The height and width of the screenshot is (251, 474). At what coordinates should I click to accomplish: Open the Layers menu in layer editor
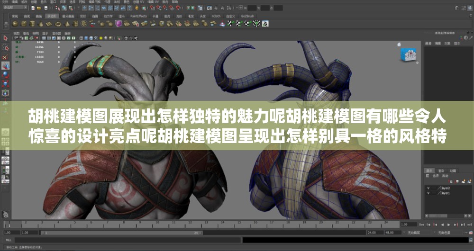(x=428, y=176)
